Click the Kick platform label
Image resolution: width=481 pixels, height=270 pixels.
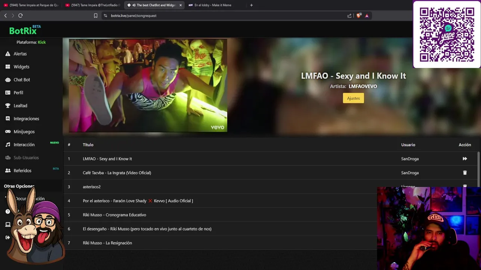click(x=42, y=42)
